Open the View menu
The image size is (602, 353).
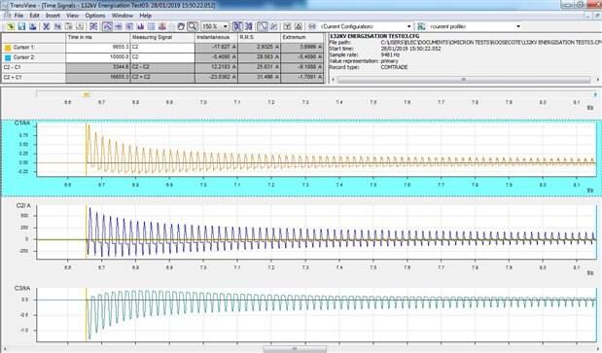tap(72, 16)
